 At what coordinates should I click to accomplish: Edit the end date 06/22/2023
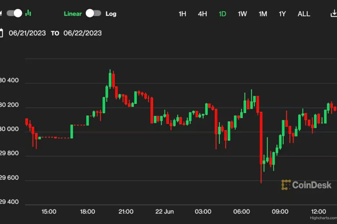click(82, 33)
